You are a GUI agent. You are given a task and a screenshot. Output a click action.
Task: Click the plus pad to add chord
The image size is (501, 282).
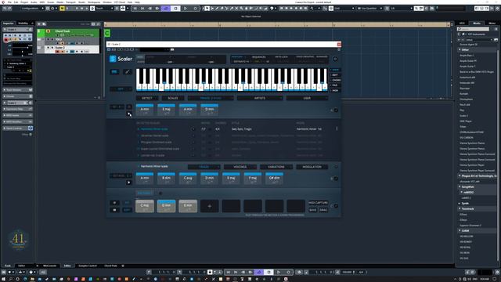(x=209, y=206)
